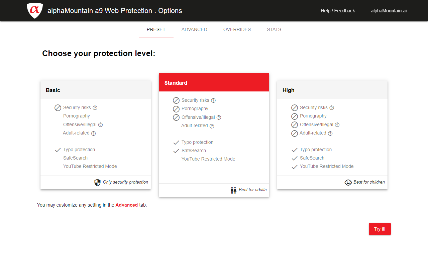
Task: Click help icon next to High Security risks
Action: 332,108
